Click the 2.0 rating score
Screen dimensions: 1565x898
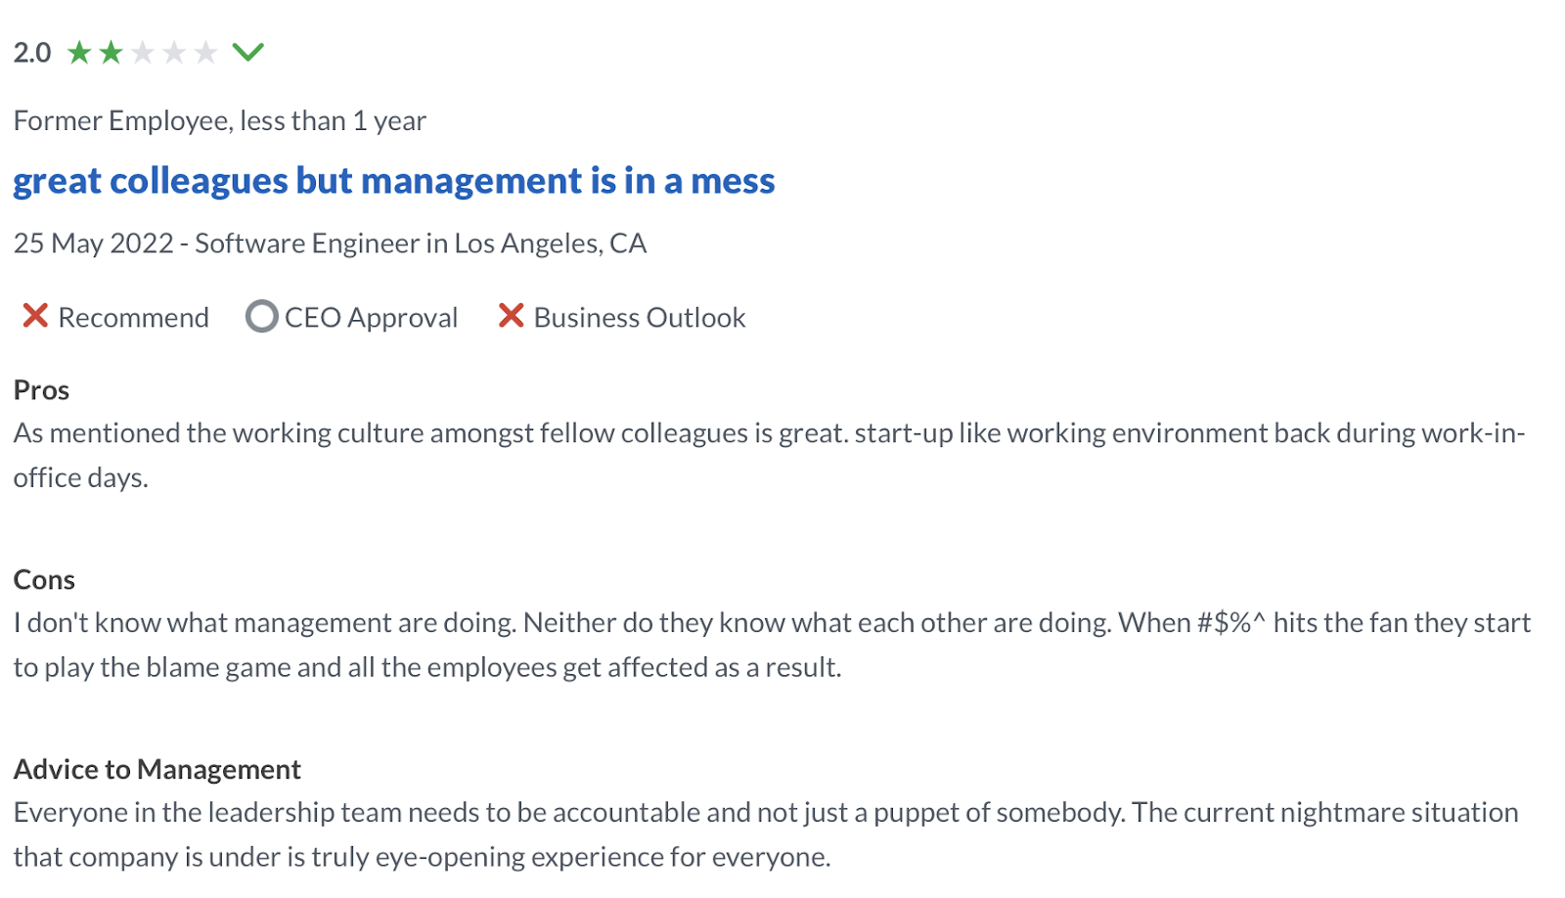coord(32,53)
